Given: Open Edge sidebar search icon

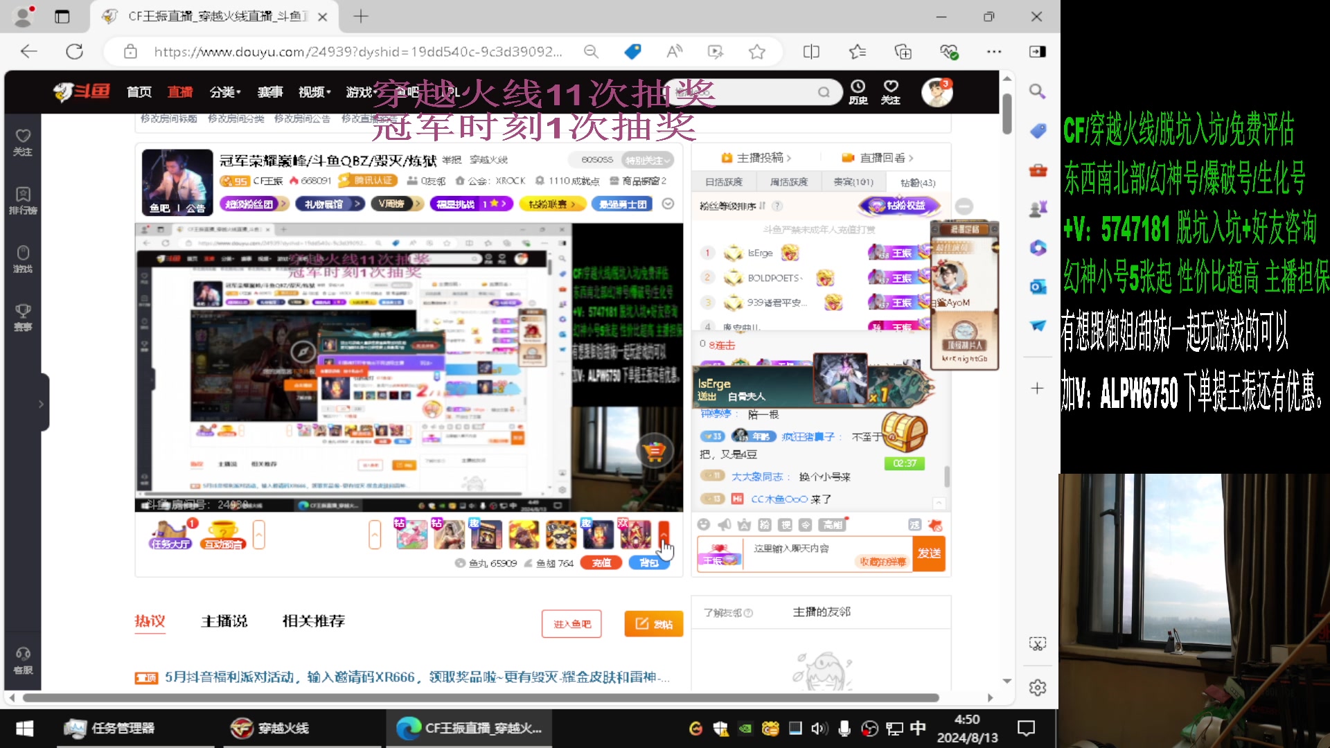Looking at the screenshot, I should coord(1037,91).
